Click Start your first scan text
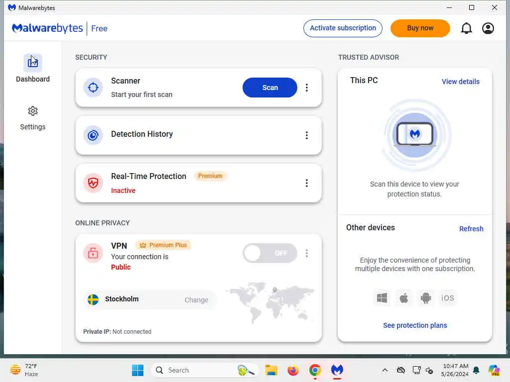Screen dimensions: 510x382 pos(141,95)
